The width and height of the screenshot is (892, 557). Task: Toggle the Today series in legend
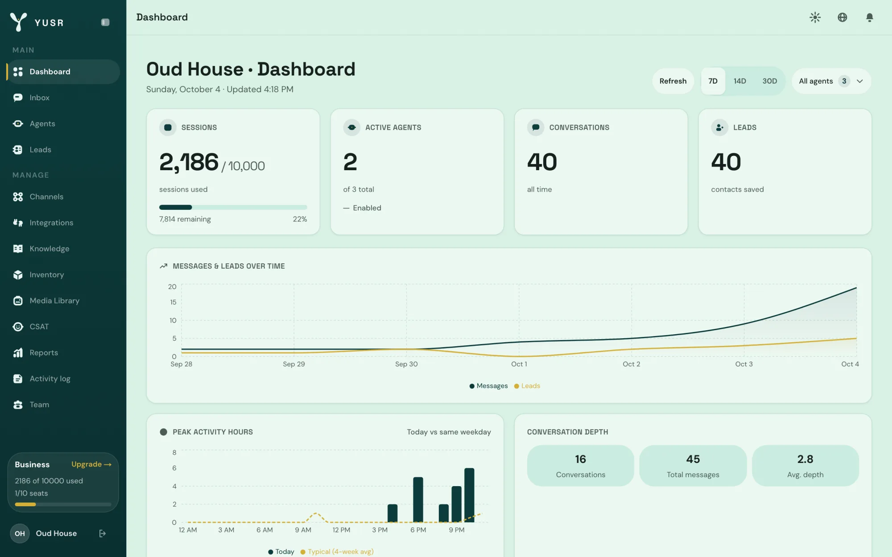tap(281, 552)
